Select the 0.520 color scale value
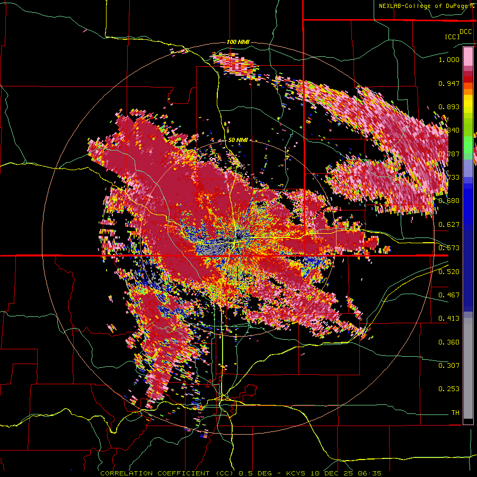This screenshot has width=477, height=477. (449, 271)
